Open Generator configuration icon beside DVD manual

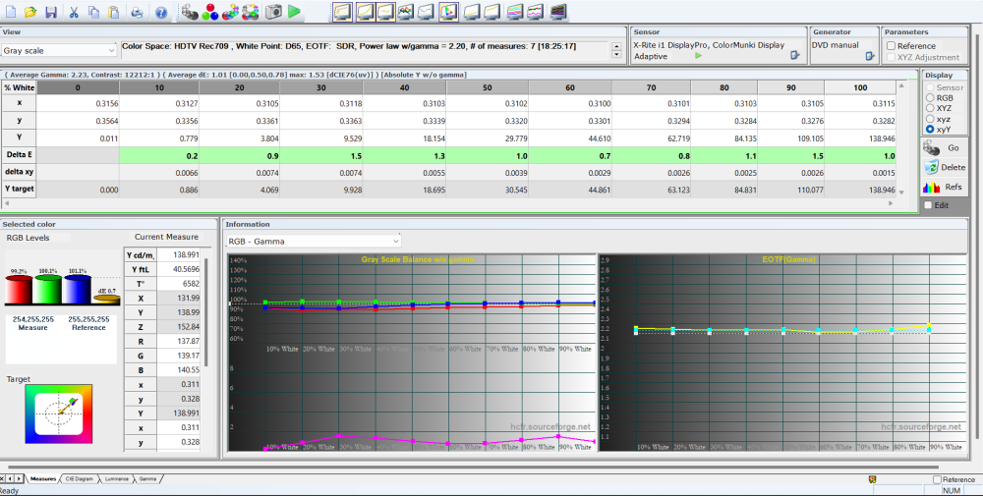869,56
